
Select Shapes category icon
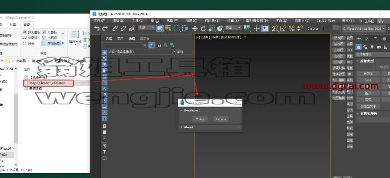pyautogui.click(x=365, y=47)
